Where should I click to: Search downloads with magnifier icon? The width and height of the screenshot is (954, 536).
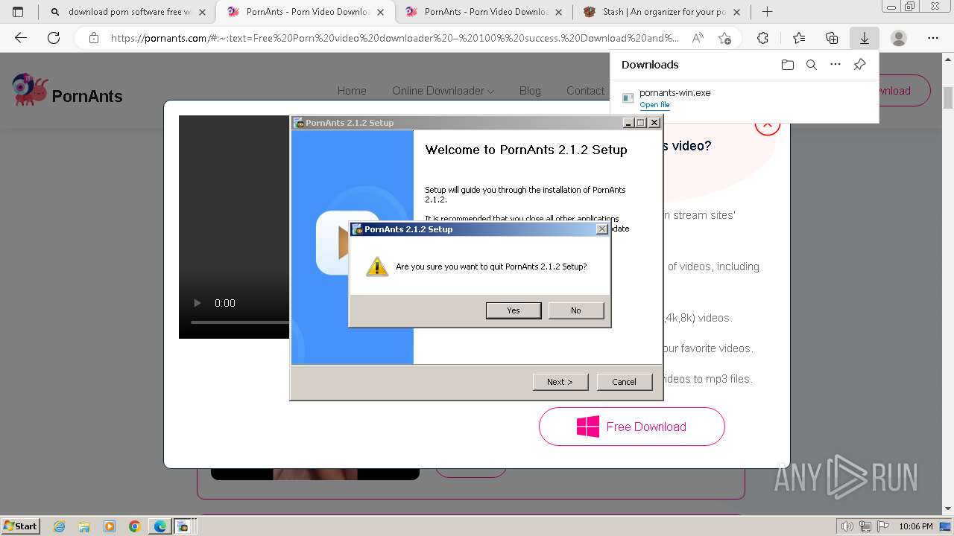tap(812, 65)
